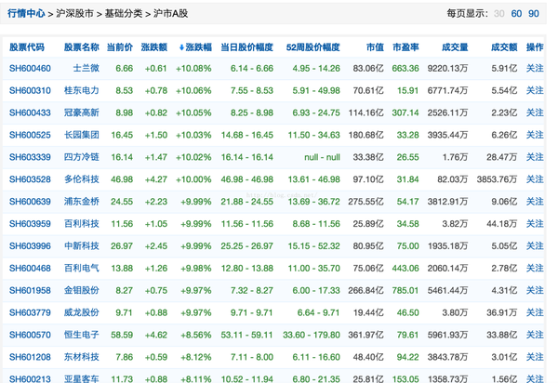Viewport: 558px width, 383px height.
Task: Follow 士兰微 via 关注 link
Action: (535, 68)
